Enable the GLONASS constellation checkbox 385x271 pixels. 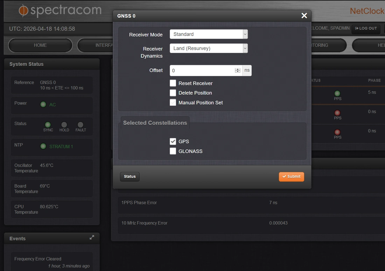click(173, 151)
